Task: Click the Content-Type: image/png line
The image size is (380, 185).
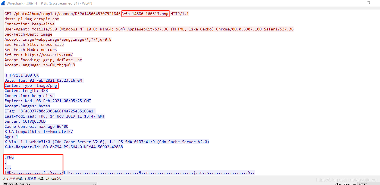Action: point(31,85)
